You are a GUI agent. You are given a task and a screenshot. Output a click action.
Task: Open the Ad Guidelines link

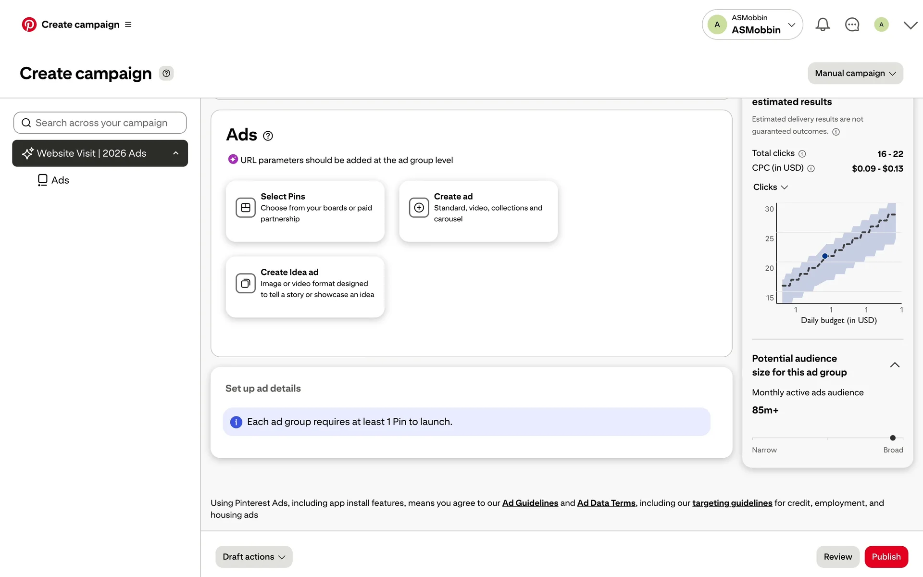coord(530,503)
